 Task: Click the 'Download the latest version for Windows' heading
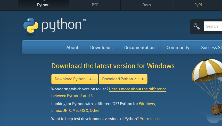pyautogui.click(x=113, y=66)
